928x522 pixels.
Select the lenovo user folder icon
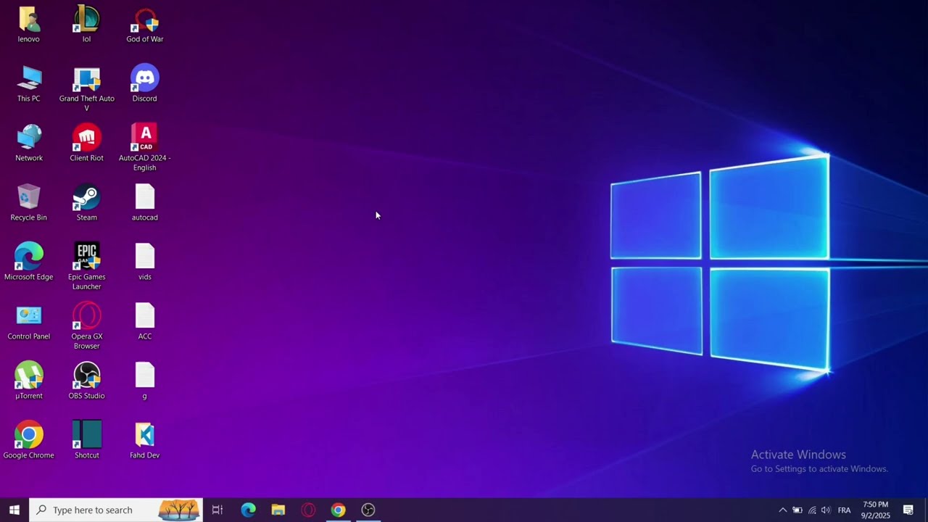[x=29, y=25]
